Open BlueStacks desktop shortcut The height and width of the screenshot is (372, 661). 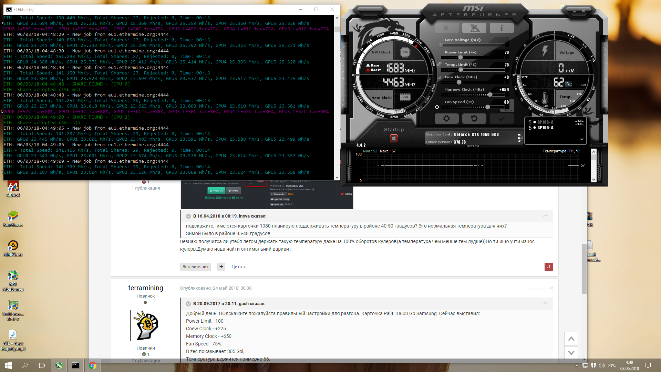(13, 219)
